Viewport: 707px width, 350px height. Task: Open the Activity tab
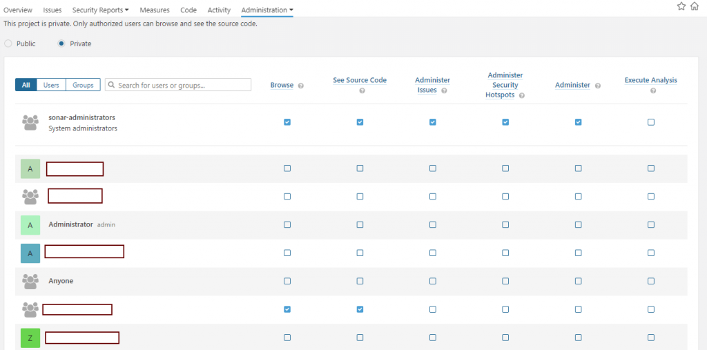click(x=219, y=10)
